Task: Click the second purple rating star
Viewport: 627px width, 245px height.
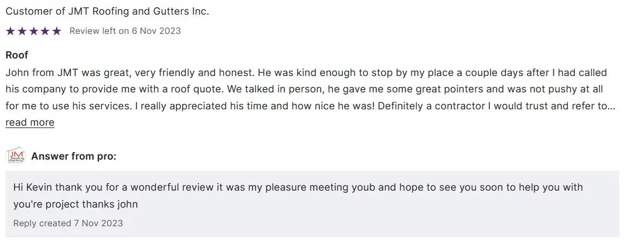Action: click(x=22, y=31)
